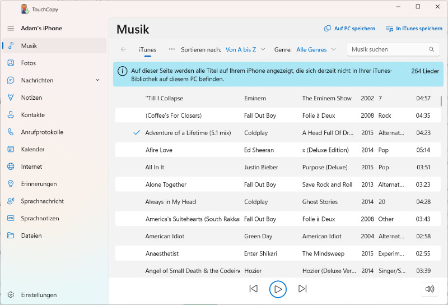Screen dimensions: 448x305
Task: Click the artist "Eminem"
Action: coord(255,98)
